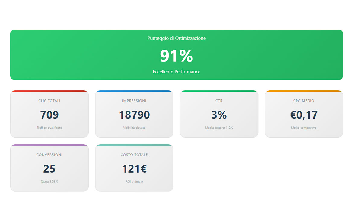Click the Molto competitivo label

pos(304,128)
